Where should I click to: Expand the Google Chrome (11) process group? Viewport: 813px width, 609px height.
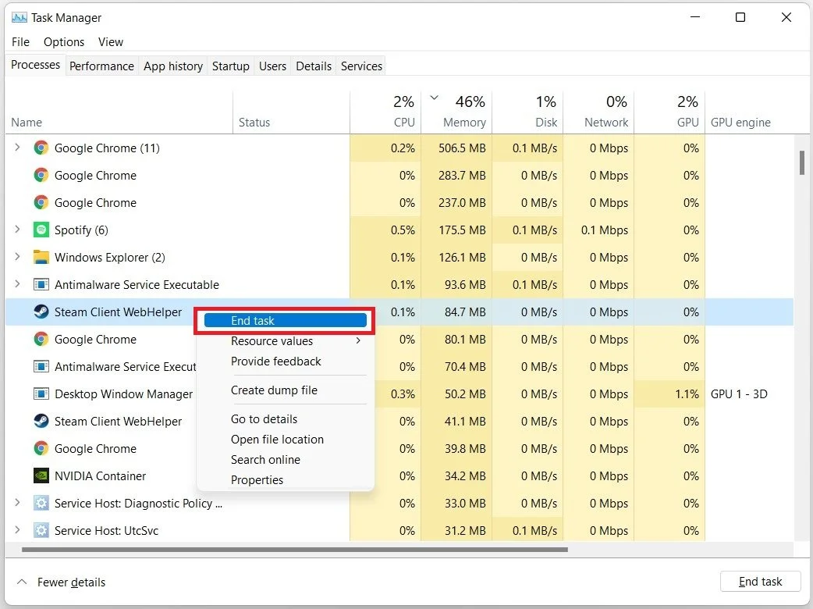pos(18,148)
